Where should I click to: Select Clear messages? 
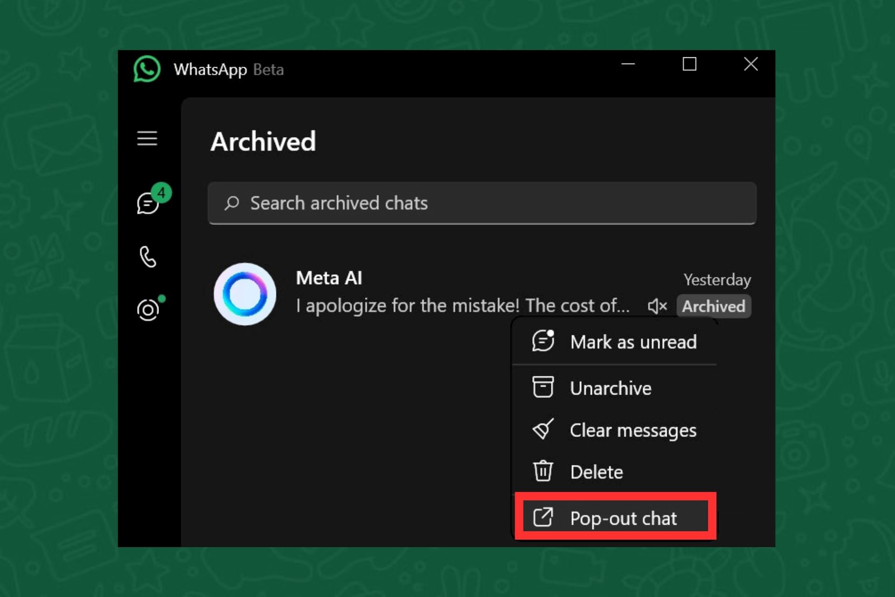coord(614,430)
